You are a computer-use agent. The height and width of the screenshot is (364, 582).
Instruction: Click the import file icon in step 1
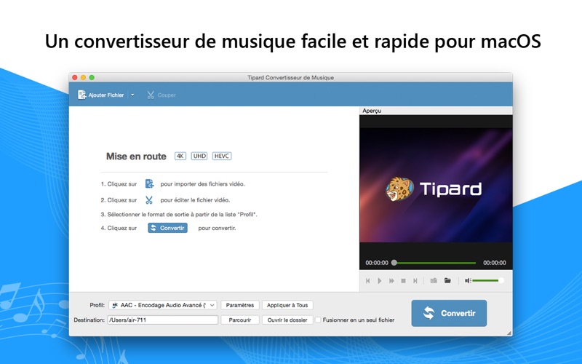pyautogui.click(x=149, y=183)
